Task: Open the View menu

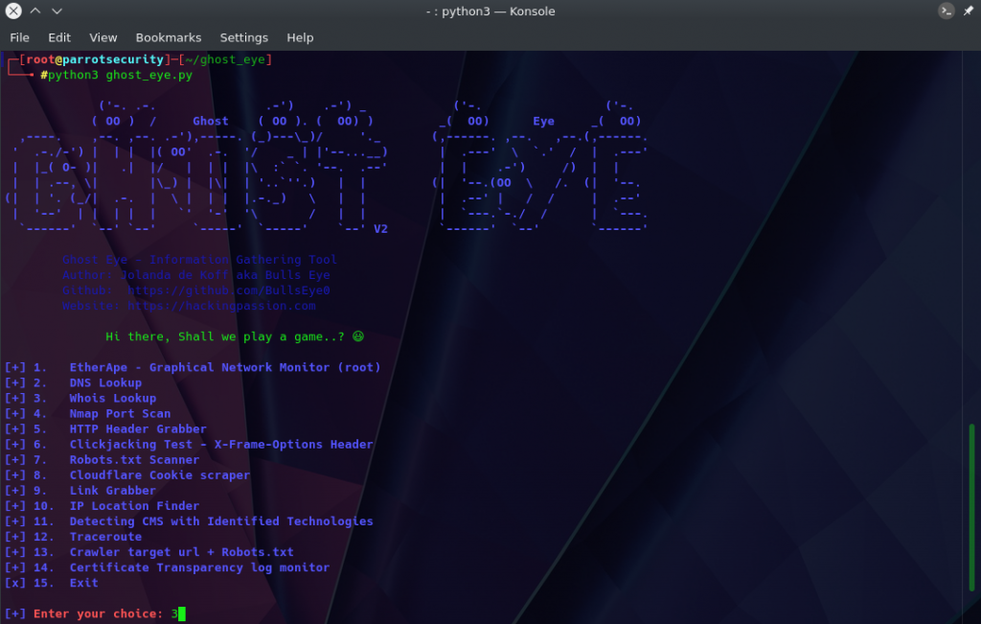Action: point(103,37)
